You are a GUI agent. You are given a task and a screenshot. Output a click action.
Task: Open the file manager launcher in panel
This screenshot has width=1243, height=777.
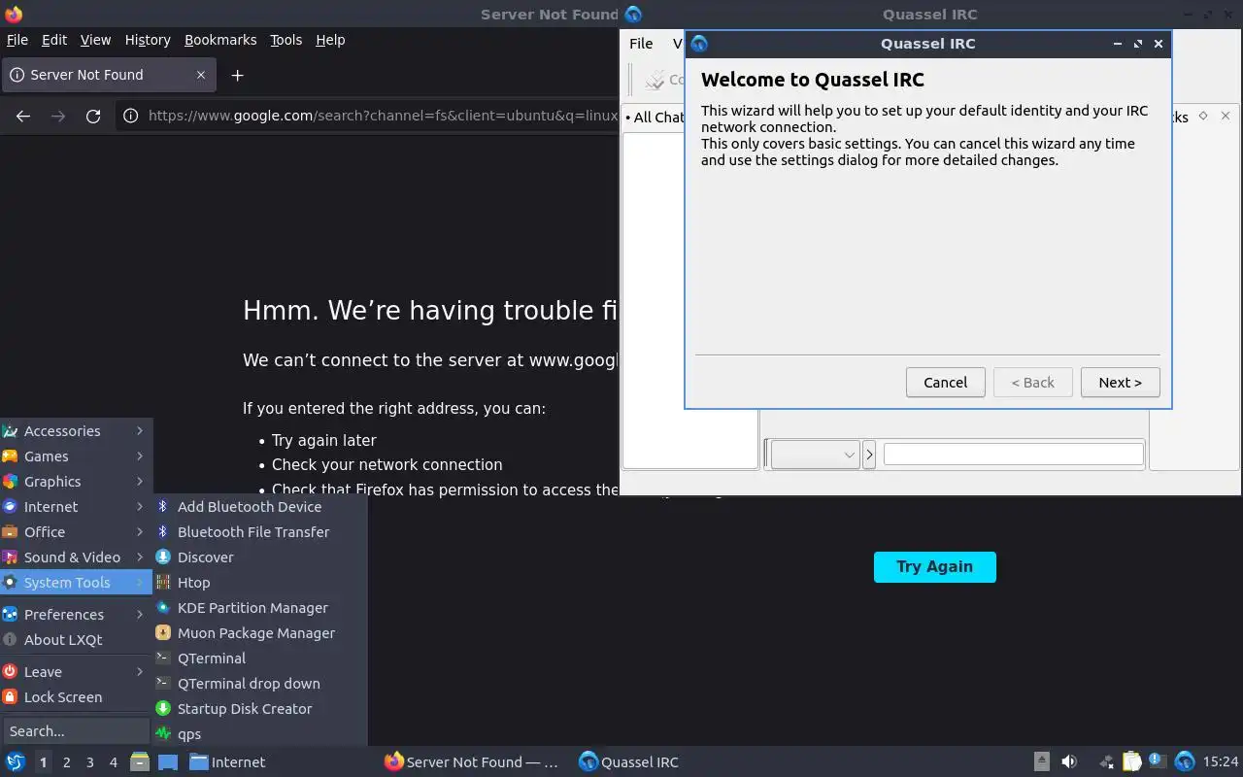point(140,761)
